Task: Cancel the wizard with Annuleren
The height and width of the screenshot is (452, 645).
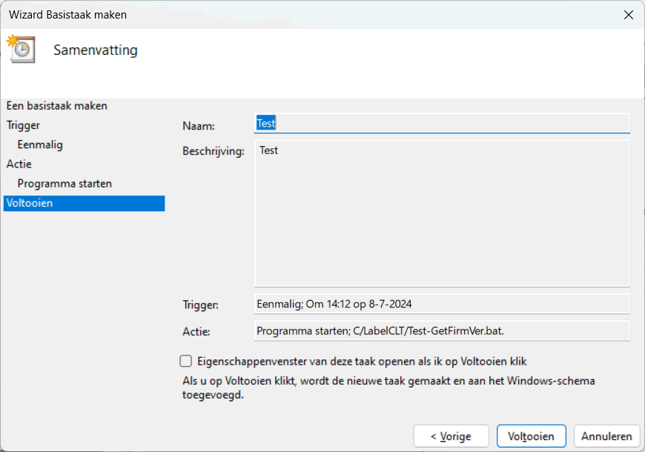Action: [x=606, y=436]
